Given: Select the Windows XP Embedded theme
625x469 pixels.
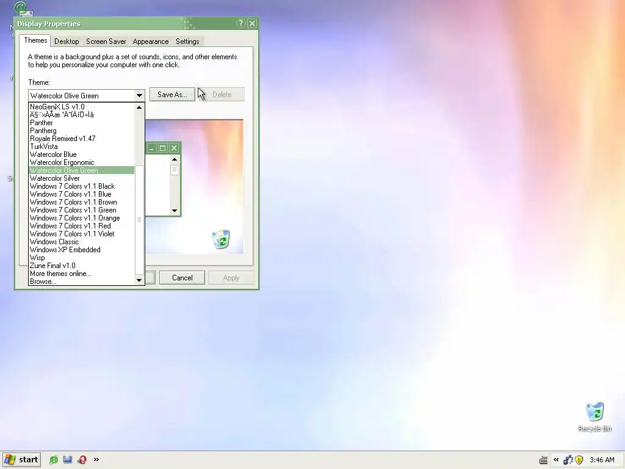Looking at the screenshot, I should 82,250.
